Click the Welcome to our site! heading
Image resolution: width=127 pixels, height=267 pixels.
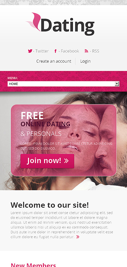click(50, 205)
